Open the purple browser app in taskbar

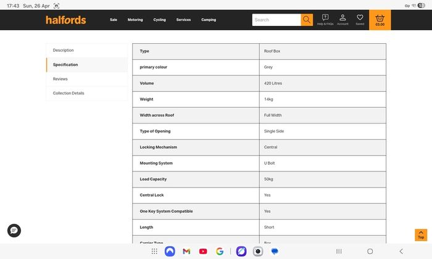[x=241, y=252]
